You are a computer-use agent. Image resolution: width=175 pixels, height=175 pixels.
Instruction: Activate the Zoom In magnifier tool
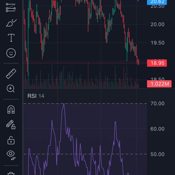11,89
